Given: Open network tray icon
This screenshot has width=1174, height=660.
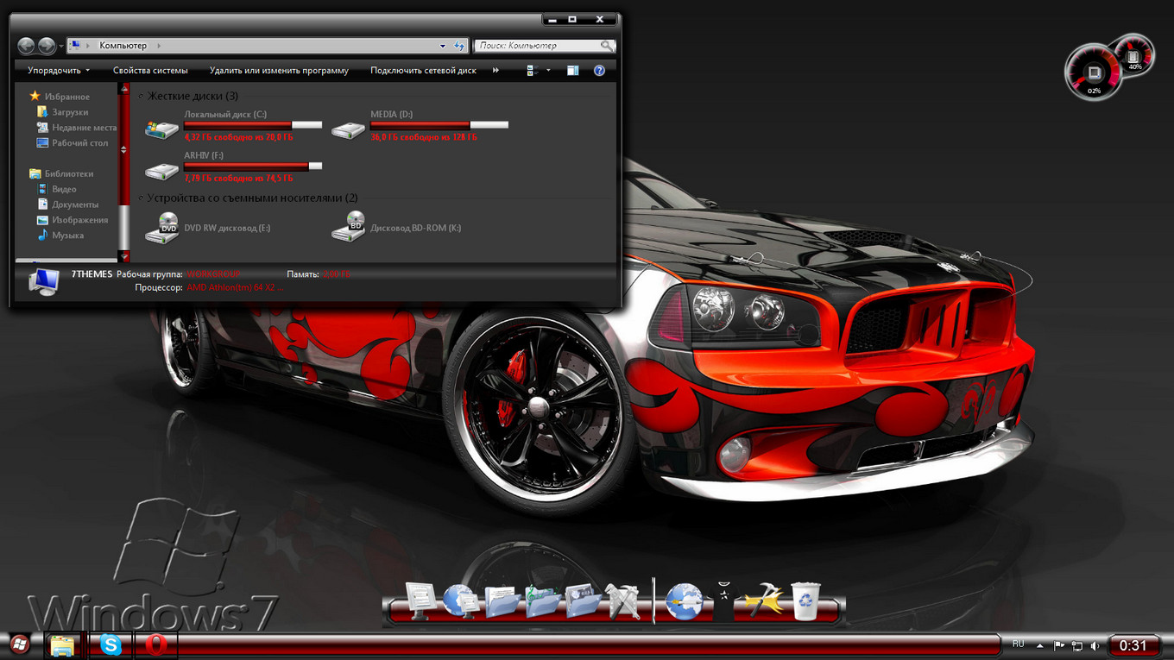Looking at the screenshot, I should click(x=1076, y=645).
